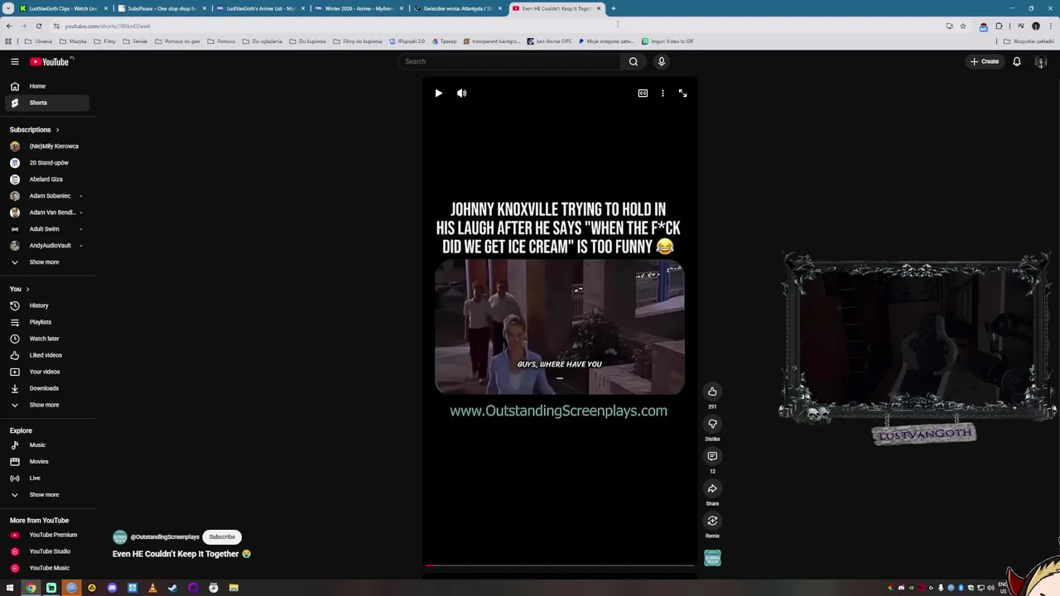Seek on the red Shorts progress bar
Viewport: 1060px width, 596px height.
(x=559, y=565)
